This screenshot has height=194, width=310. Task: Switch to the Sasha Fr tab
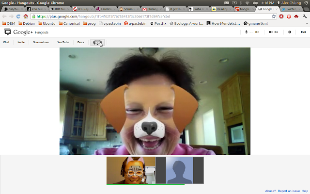(x=198, y=9)
